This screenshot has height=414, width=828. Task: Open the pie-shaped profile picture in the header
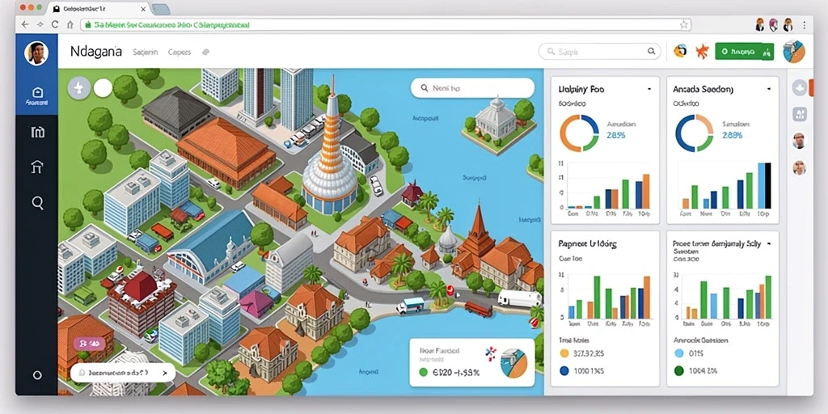point(794,51)
